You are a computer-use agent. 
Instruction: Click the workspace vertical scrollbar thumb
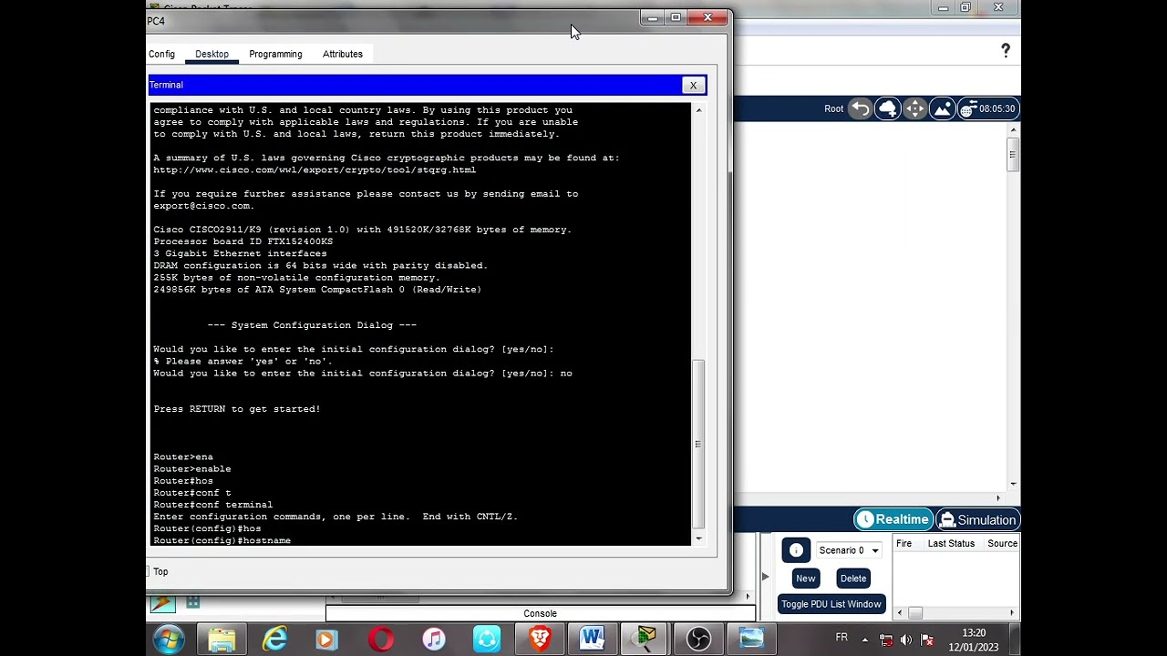point(1013,156)
